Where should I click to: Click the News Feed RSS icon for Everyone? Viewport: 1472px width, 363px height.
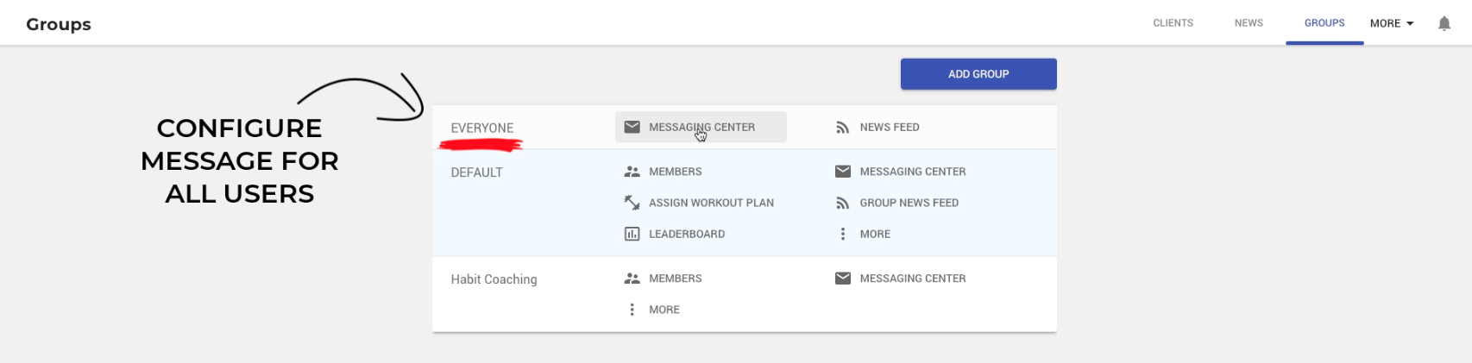(842, 128)
